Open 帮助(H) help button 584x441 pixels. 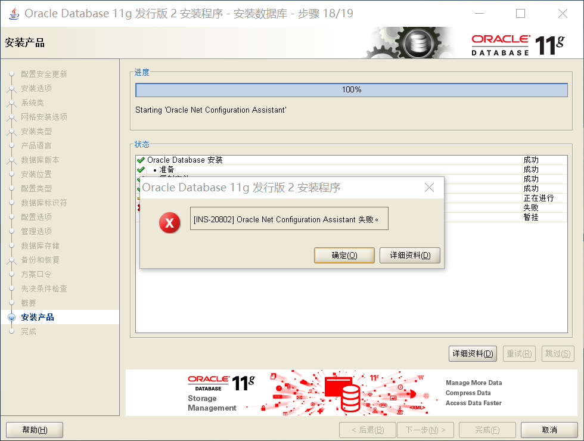35,430
